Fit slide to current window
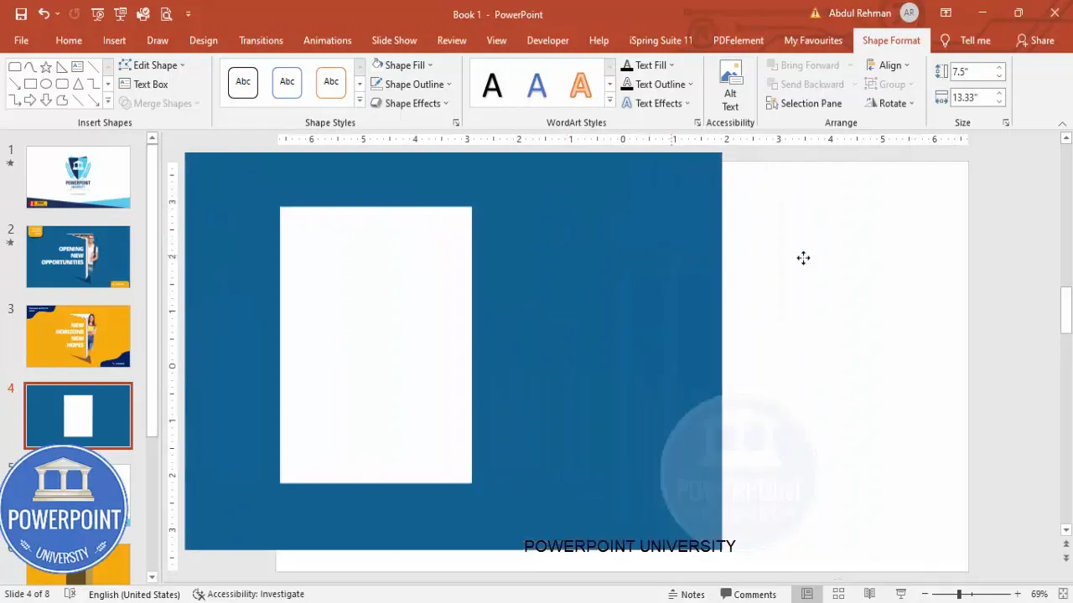This screenshot has height=603, width=1073. click(x=1062, y=594)
